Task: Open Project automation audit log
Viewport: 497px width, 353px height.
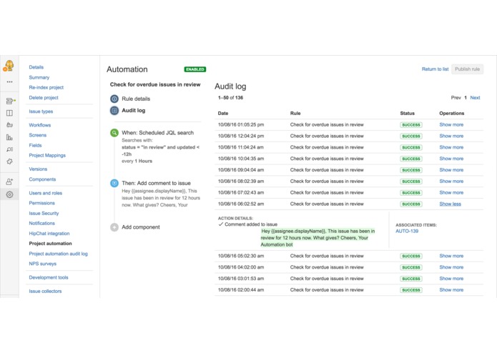Action: [59, 254]
